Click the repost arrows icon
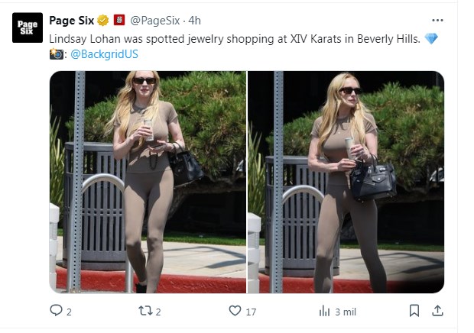 click(x=145, y=311)
